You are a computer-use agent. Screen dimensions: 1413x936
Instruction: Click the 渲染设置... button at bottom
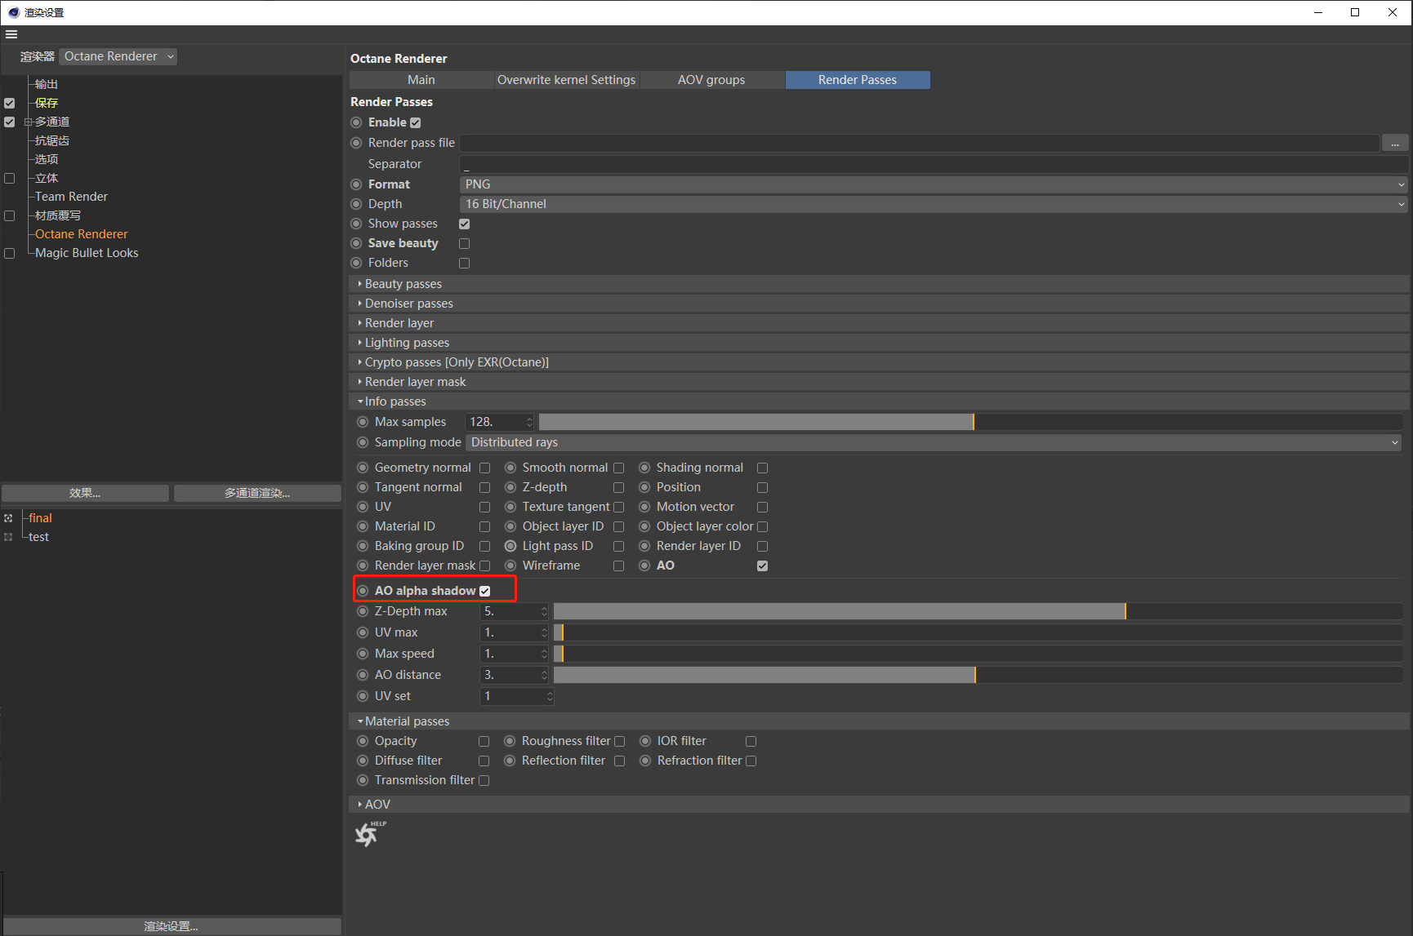coord(172,926)
